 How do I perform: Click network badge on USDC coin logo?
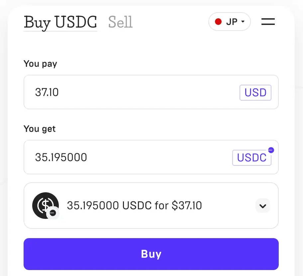[53, 213]
